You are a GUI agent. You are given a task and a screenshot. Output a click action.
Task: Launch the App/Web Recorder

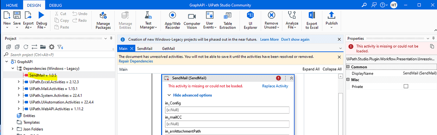(x=173, y=21)
